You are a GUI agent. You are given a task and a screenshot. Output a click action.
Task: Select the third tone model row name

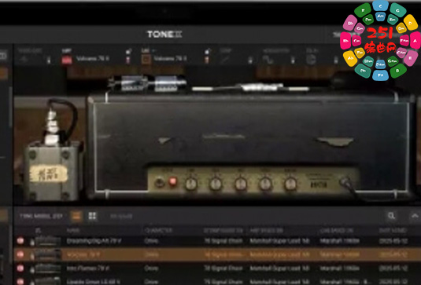pos(88,269)
